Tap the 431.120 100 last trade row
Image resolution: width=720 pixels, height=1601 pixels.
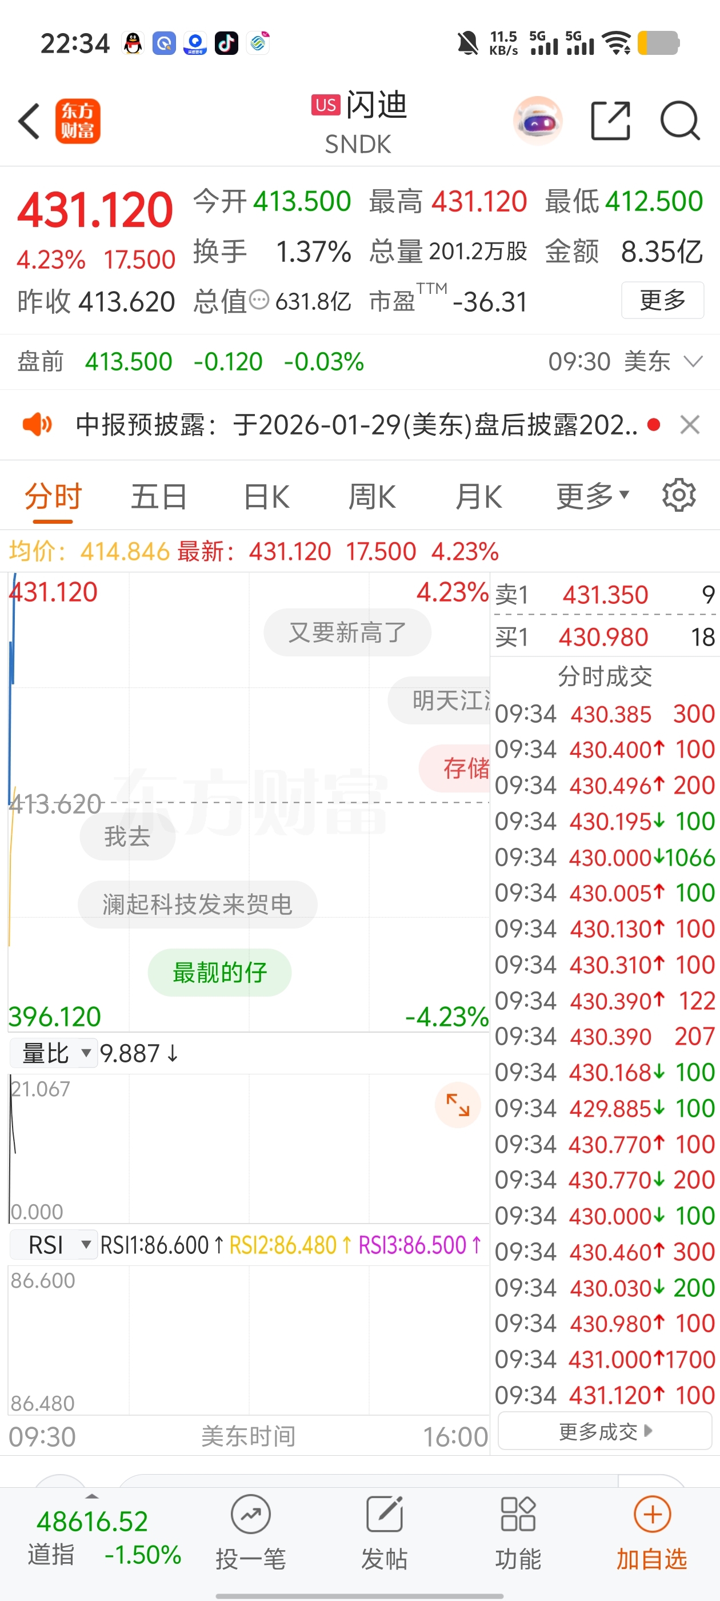[605, 1396]
